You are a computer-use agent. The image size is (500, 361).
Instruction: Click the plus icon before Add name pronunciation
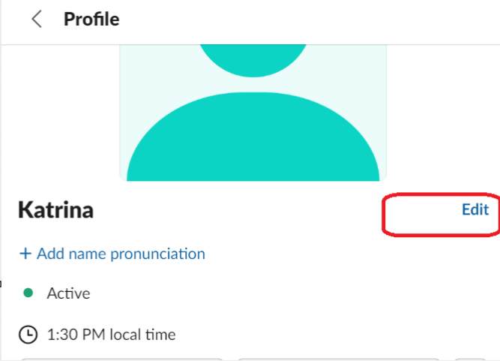point(25,254)
